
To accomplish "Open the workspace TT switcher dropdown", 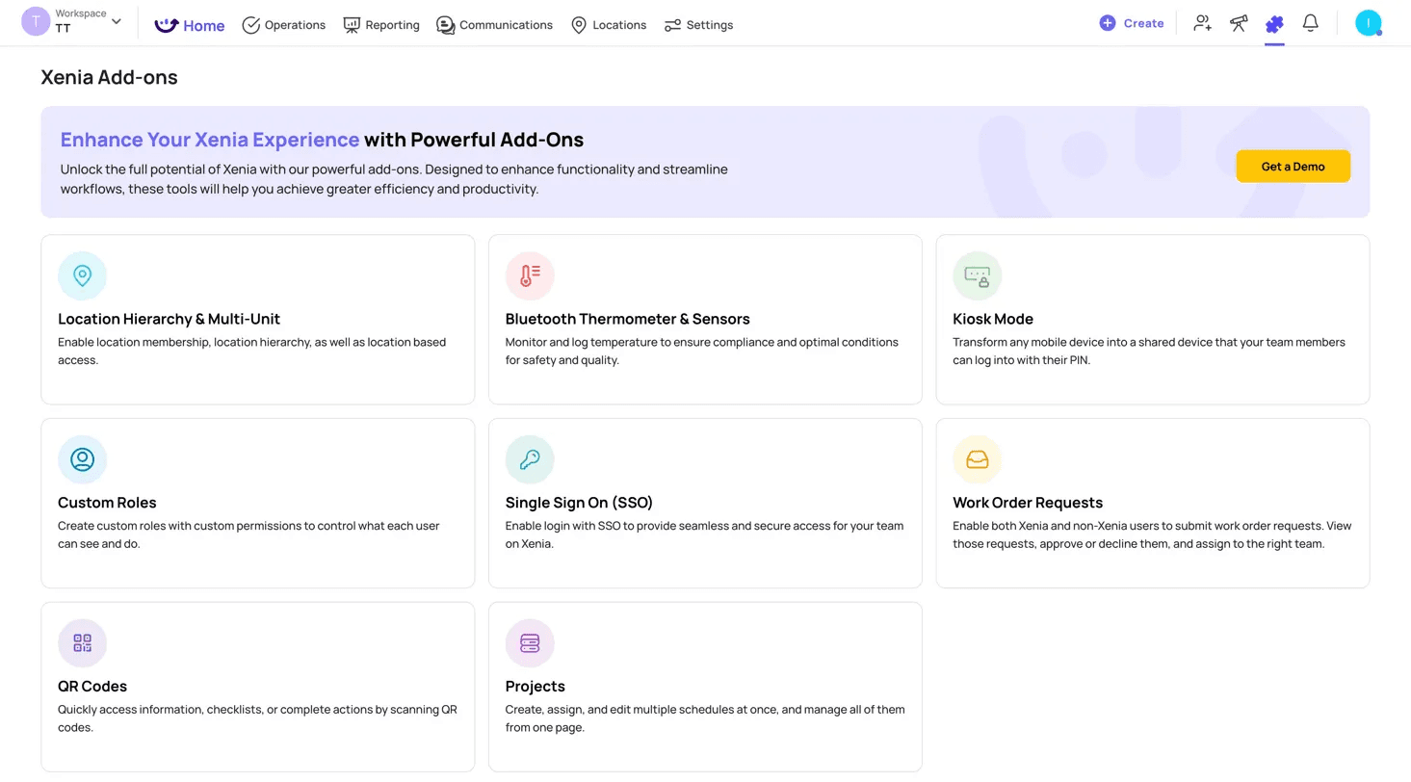I will point(73,21).
